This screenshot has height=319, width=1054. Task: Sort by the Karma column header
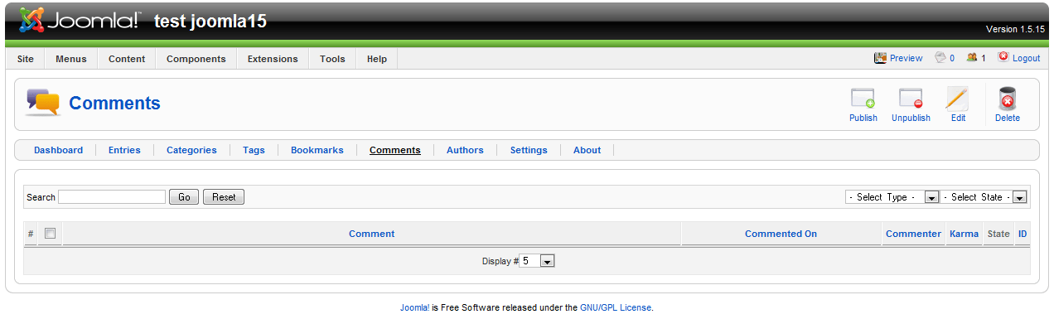pos(965,234)
